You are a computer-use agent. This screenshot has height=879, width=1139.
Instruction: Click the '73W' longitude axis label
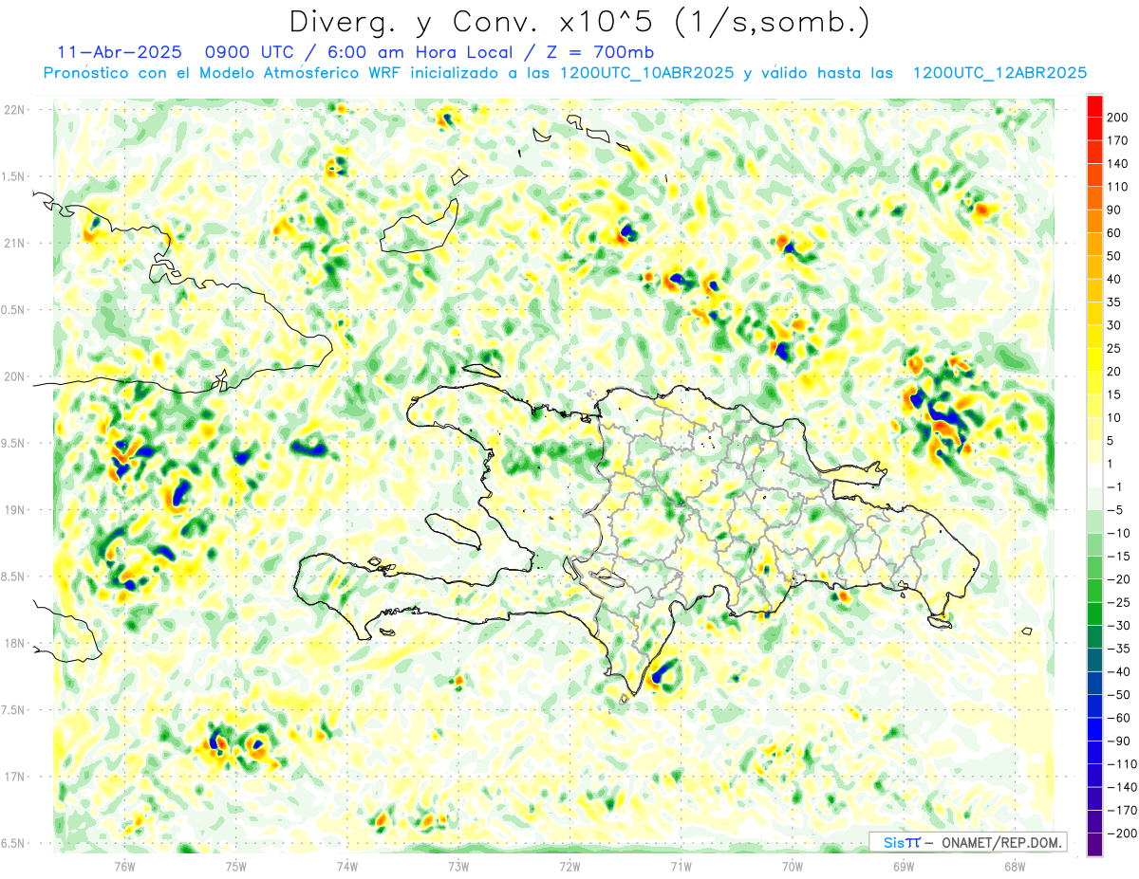coord(458,867)
